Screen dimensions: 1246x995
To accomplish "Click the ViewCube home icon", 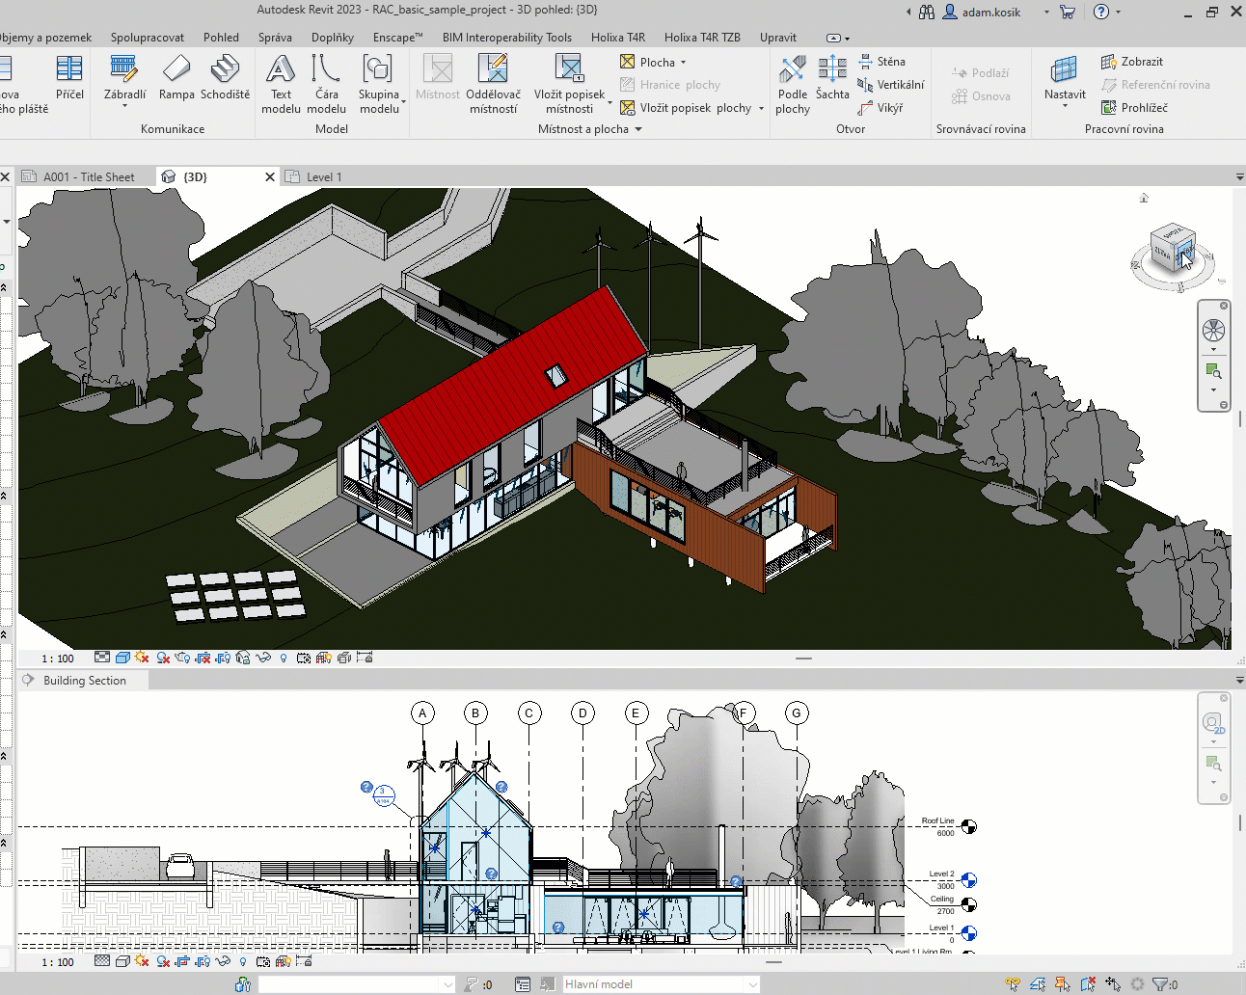I will click(x=1144, y=198).
